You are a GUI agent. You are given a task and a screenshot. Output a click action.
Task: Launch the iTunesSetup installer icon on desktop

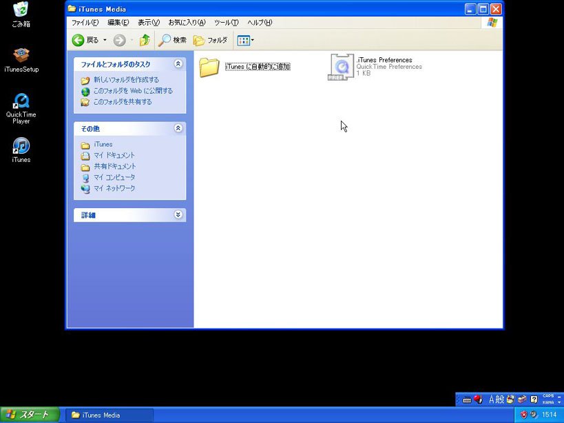point(21,60)
